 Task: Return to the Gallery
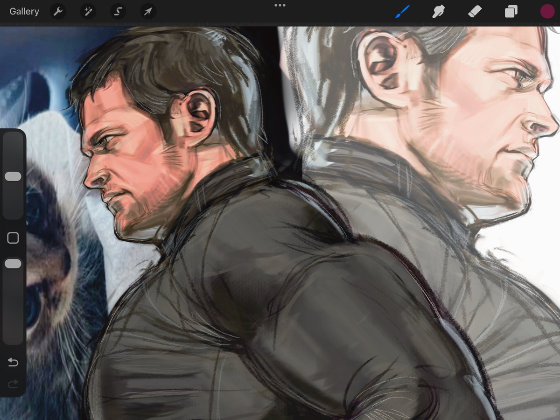[x=24, y=11]
